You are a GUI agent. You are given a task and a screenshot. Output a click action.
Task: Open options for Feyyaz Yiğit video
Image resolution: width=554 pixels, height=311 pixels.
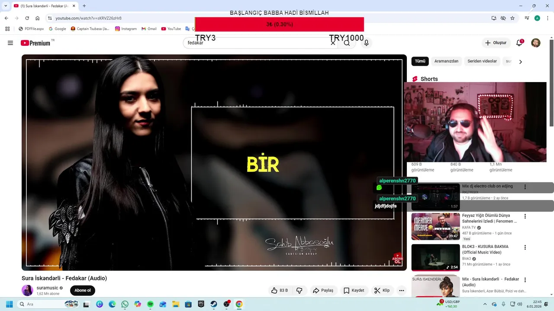coord(525,216)
